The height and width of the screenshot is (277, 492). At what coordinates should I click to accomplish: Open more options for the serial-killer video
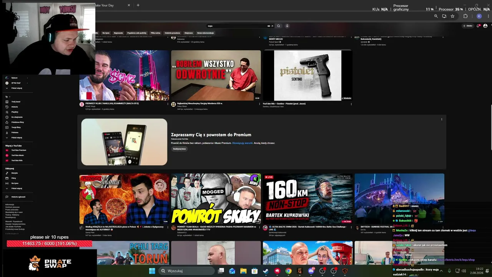pos(259,104)
